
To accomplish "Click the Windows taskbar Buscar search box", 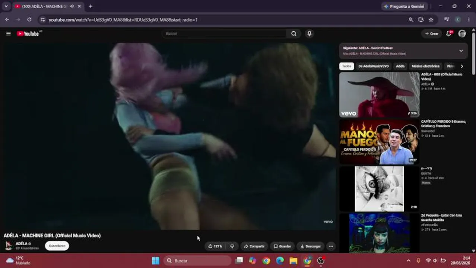I will pyautogui.click(x=197, y=261).
